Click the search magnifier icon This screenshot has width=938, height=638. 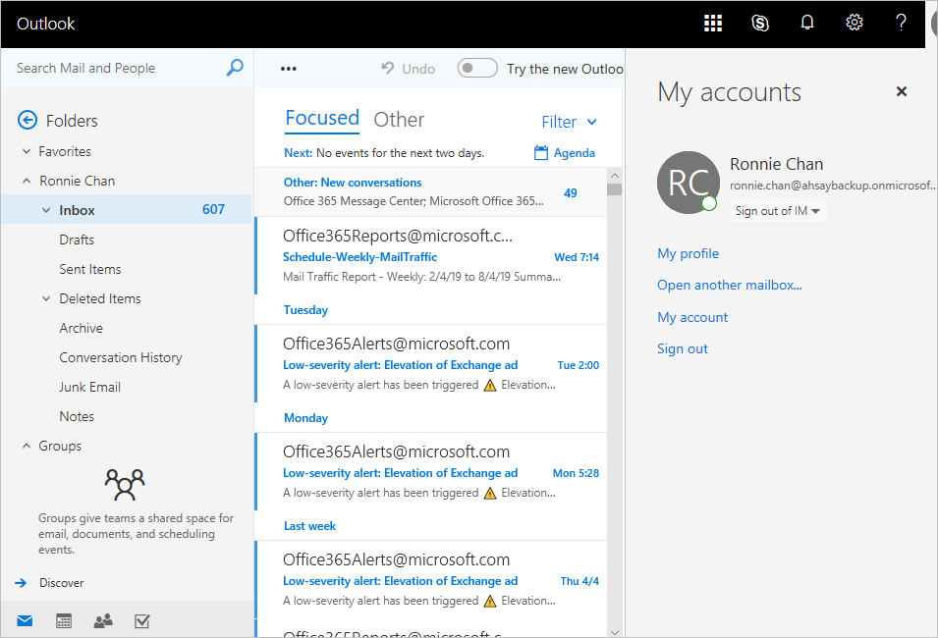pos(235,68)
